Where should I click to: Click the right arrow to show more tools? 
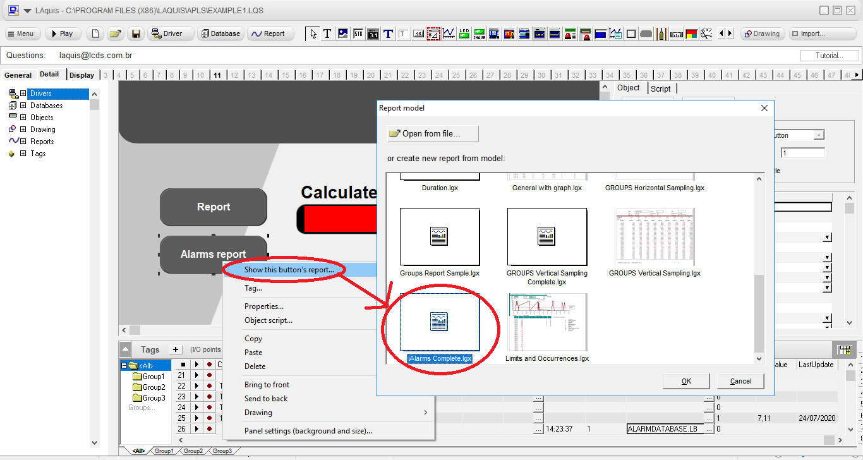(x=730, y=33)
